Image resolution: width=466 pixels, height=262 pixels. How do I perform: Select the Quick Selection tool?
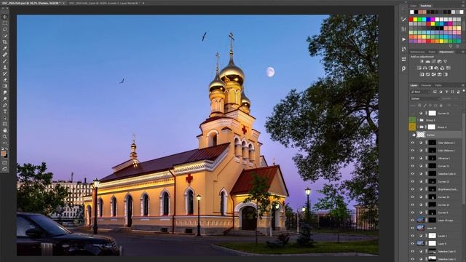coord(5,36)
